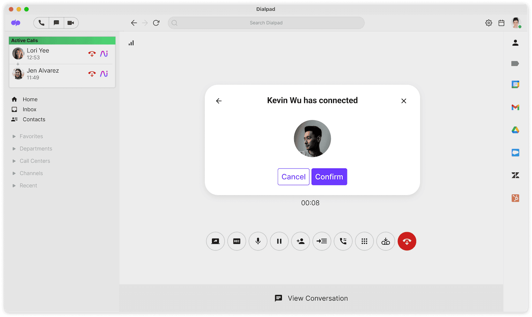The height and width of the screenshot is (317, 532).
Task: Put the call on hold
Action: click(279, 241)
